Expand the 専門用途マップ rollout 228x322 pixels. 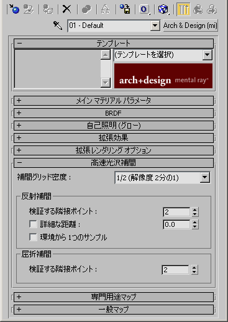pyautogui.click(x=114, y=297)
